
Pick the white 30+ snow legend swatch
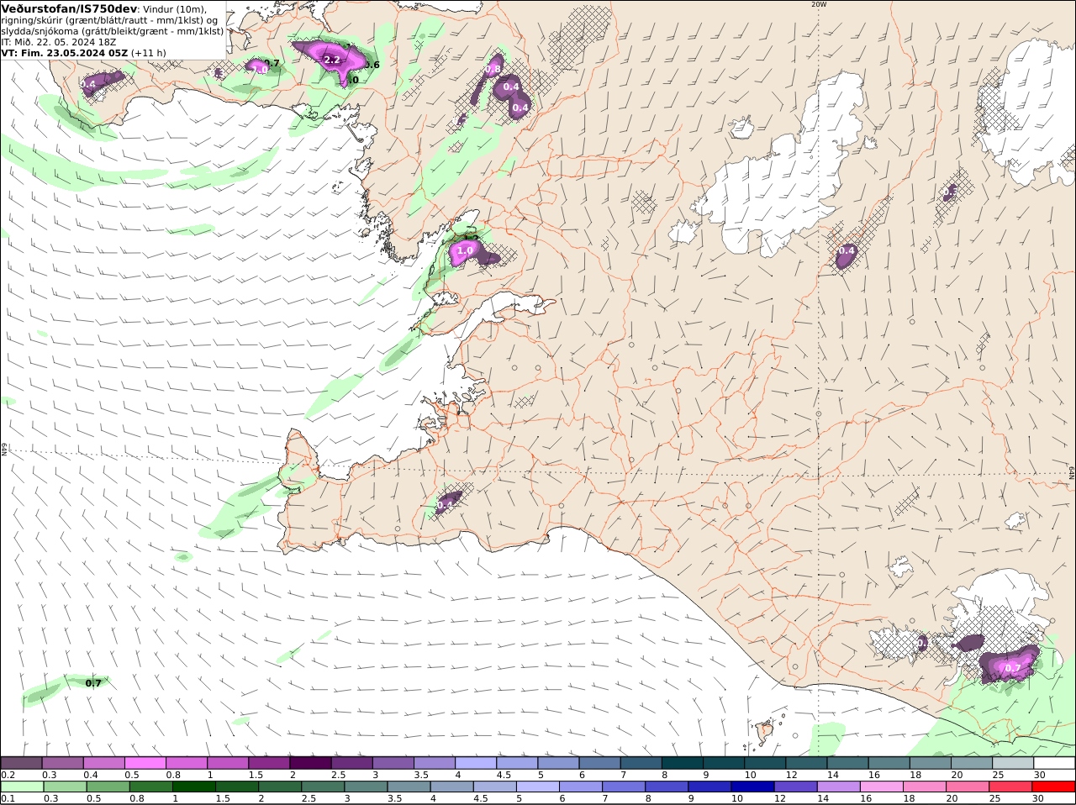point(1054,763)
